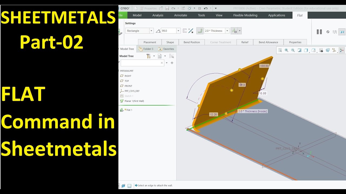346x194 pixels.
Task: Open the 2.0 * Thickness radius dropdown
Action: [x=227, y=31]
